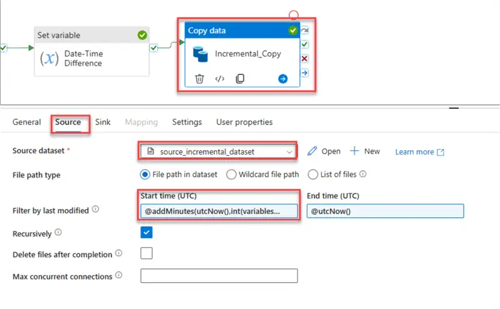Open the User properties tab
This screenshot has width=500, height=309.
click(x=244, y=122)
